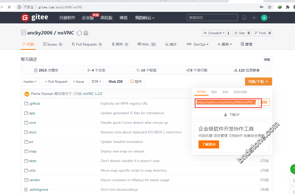Image resolution: width=295 pixels, height=194 pixels.
Task: Fork the repository
Action: [x=260, y=33]
